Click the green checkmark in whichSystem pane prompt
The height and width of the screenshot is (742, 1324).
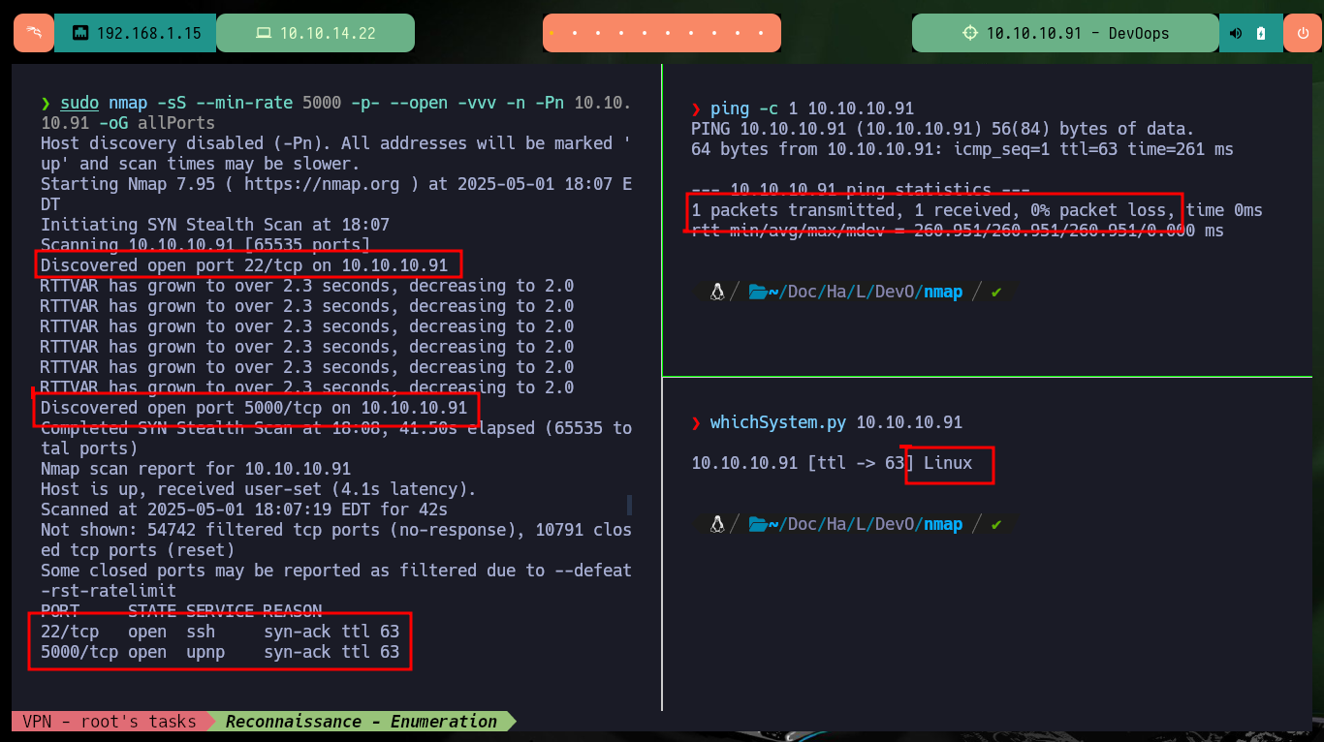996,524
